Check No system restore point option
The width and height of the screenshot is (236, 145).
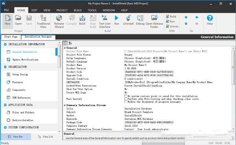[x=126, y=96]
